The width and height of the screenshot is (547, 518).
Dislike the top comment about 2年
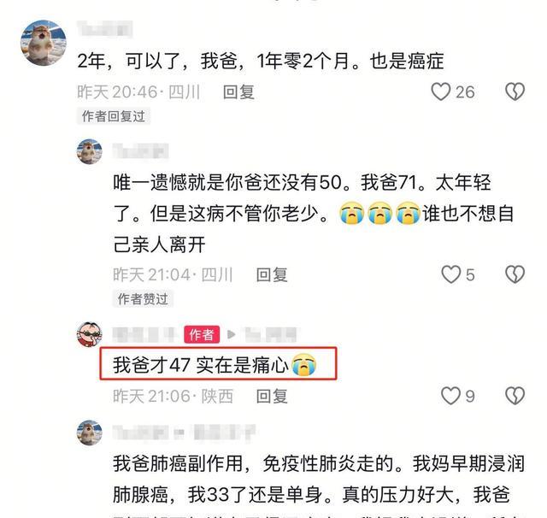tap(515, 91)
